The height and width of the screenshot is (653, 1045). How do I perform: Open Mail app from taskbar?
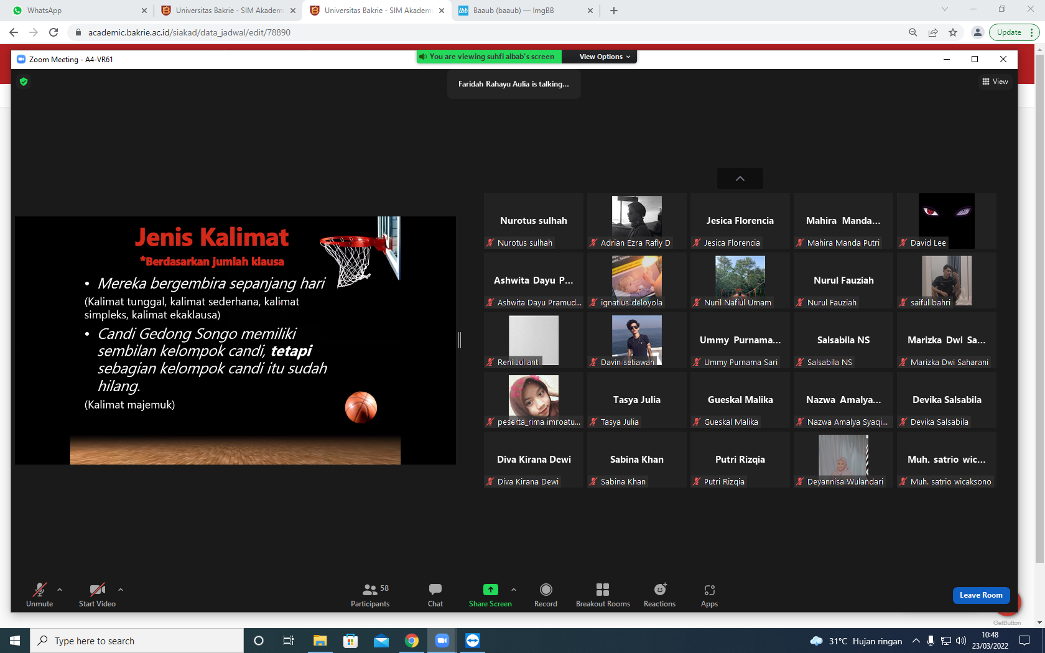(381, 641)
